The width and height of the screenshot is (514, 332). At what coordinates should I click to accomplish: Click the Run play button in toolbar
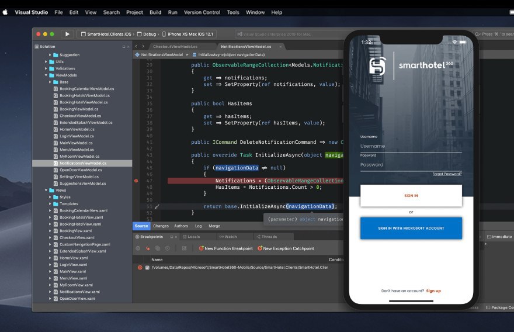tap(67, 34)
